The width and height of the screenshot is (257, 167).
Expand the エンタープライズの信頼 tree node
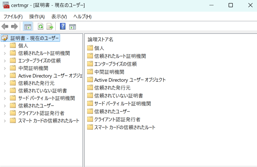(x=5, y=61)
